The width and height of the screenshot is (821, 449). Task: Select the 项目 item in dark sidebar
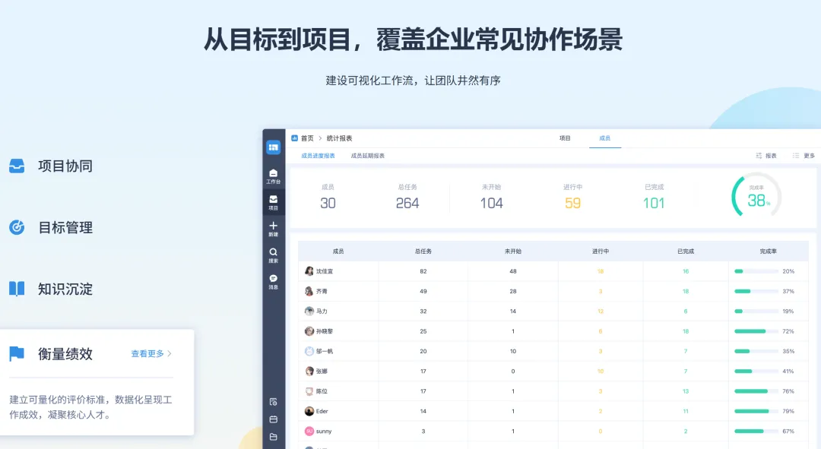click(274, 203)
